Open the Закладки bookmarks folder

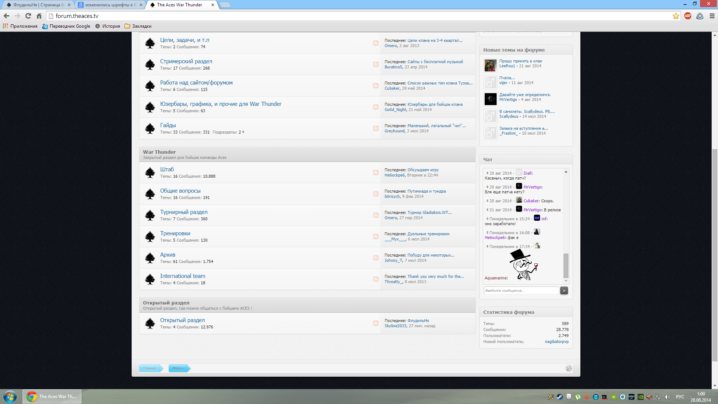(138, 26)
